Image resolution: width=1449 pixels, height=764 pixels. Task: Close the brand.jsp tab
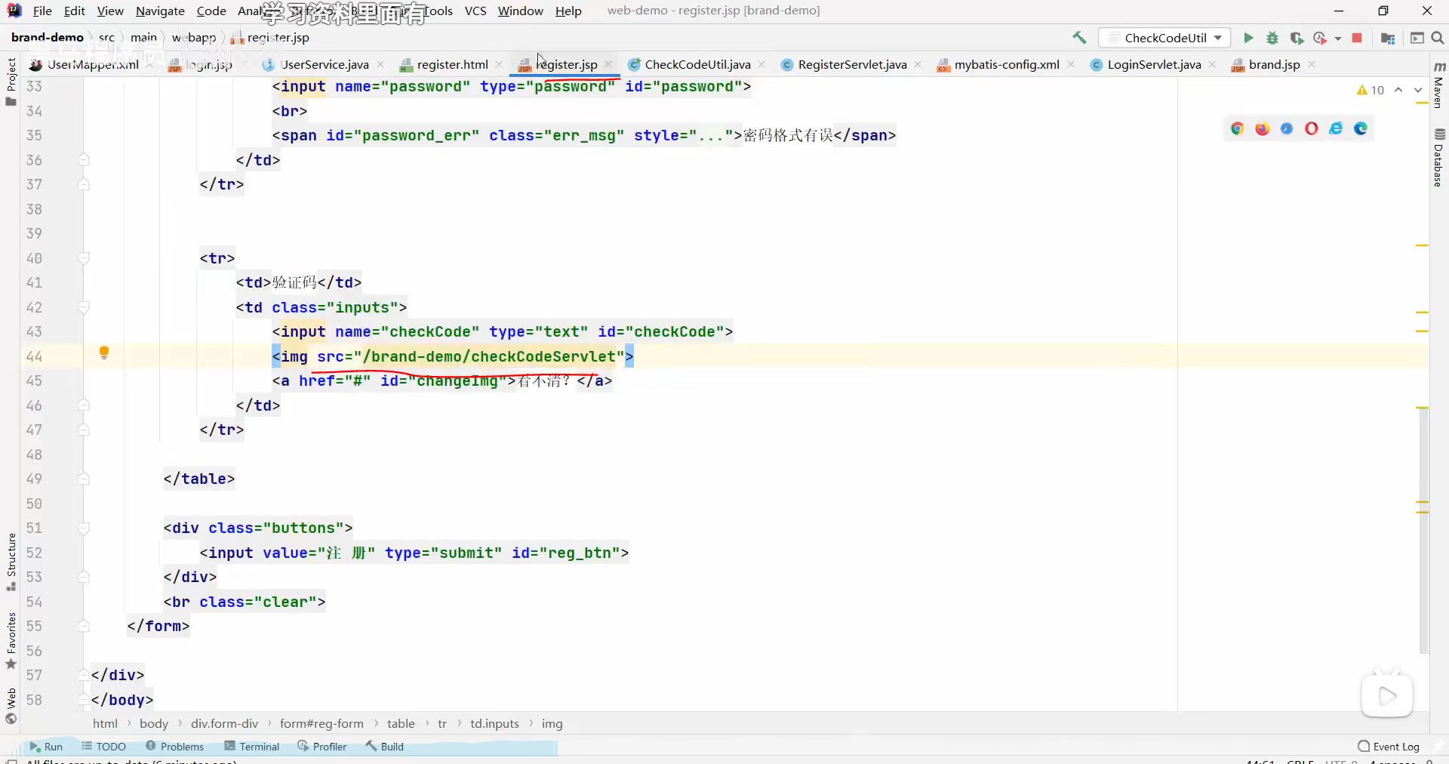(x=1312, y=65)
